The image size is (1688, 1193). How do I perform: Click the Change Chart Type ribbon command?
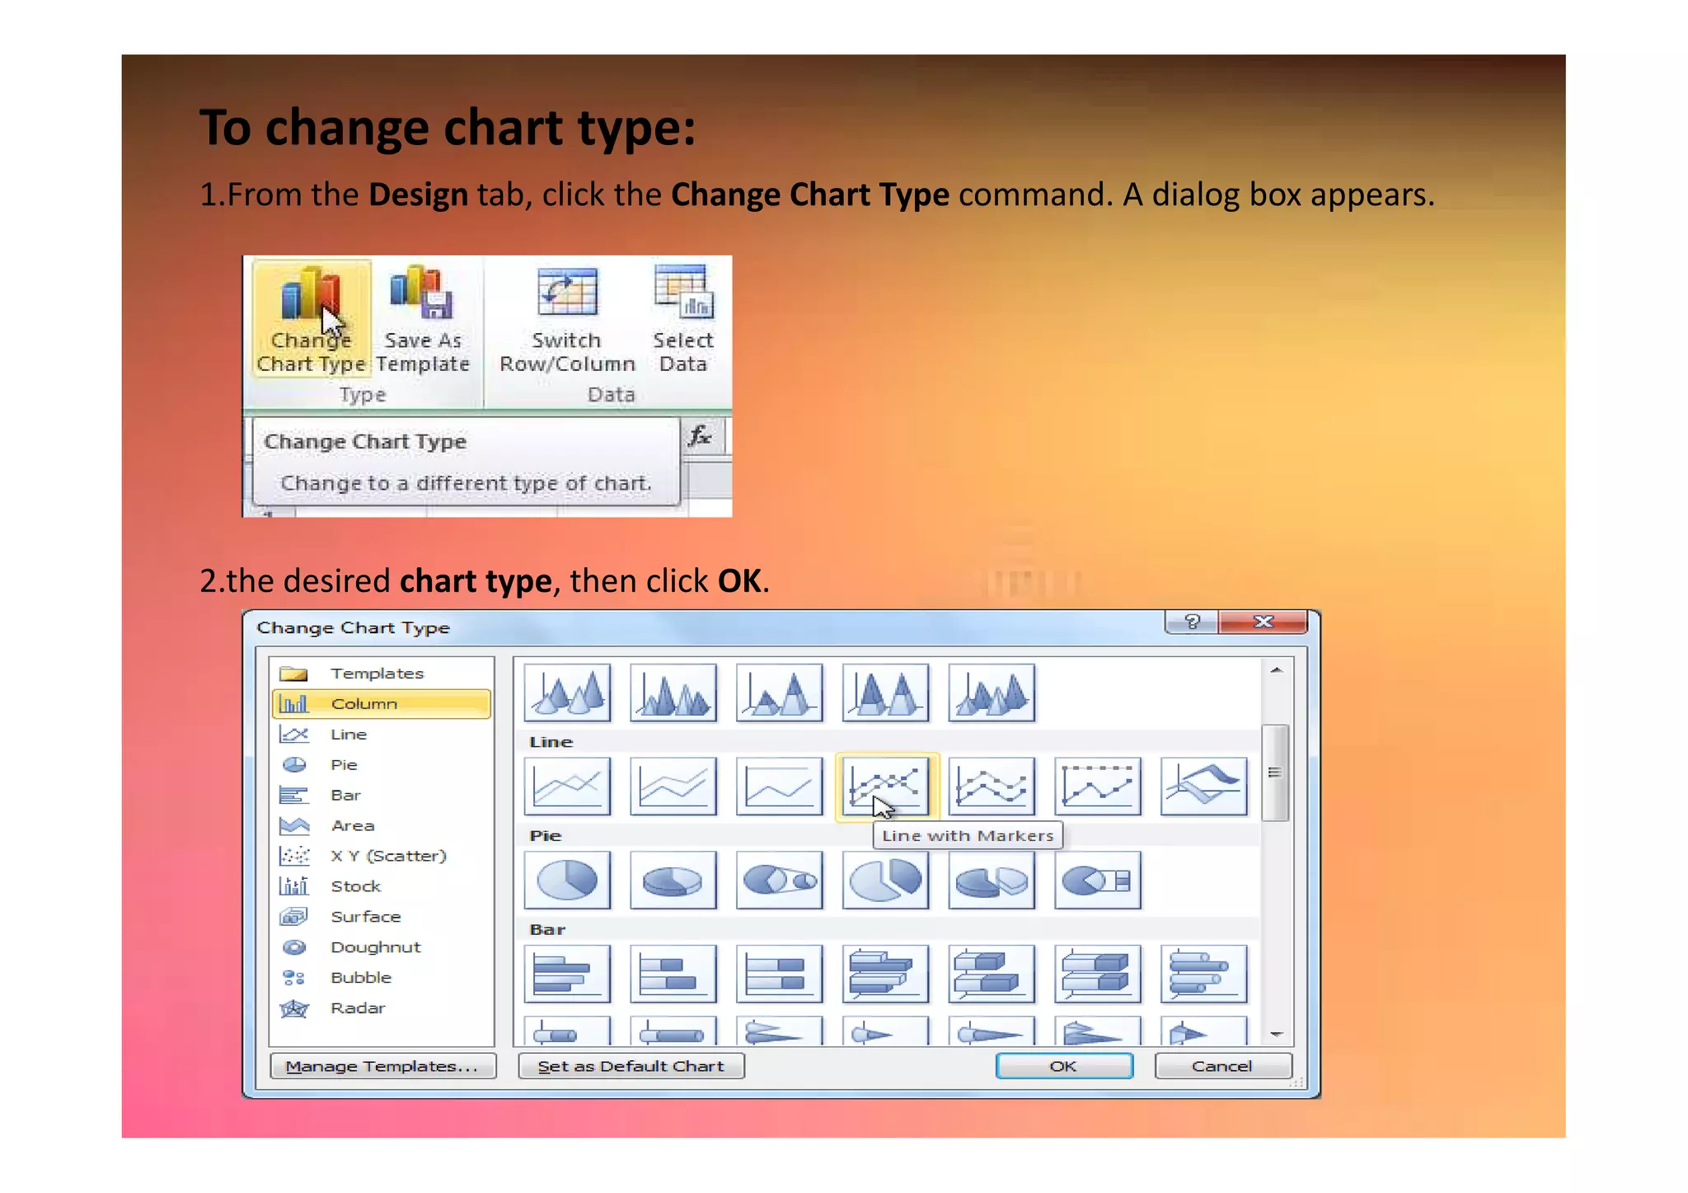pyautogui.click(x=312, y=319)
